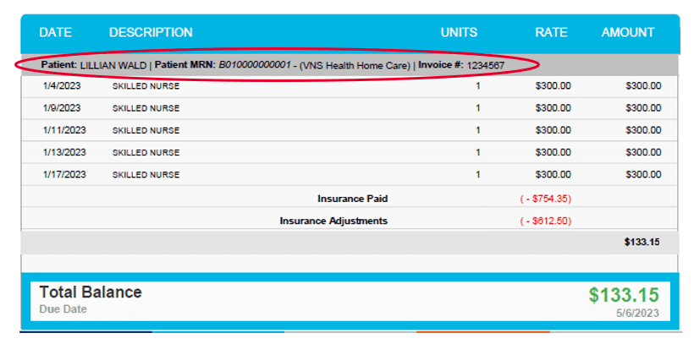Select the red -$754.35 insurance paid amount
The height and width of the screenshot is (344, 694).
[x=546, y=199]
